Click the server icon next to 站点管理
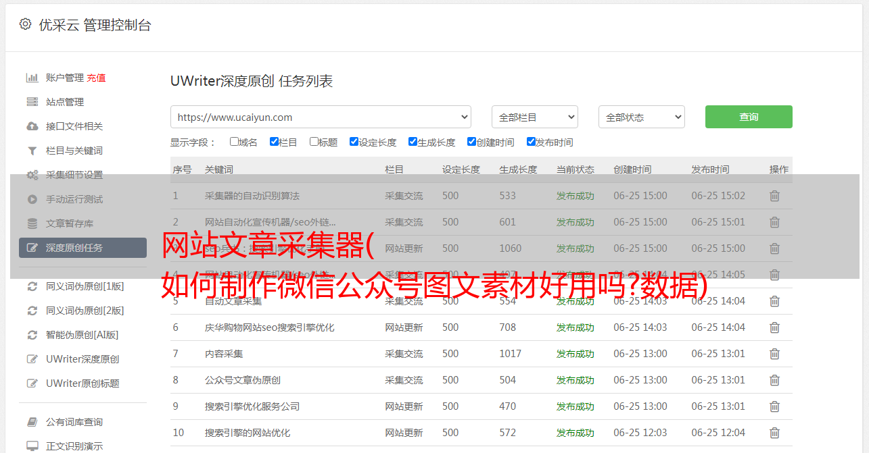Screen dimensions: 869x453 [32, 102]
